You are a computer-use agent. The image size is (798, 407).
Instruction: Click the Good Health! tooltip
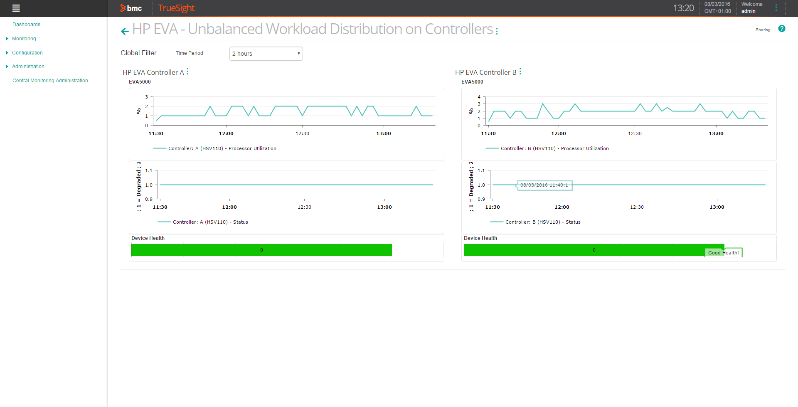(x=724, y=253)
